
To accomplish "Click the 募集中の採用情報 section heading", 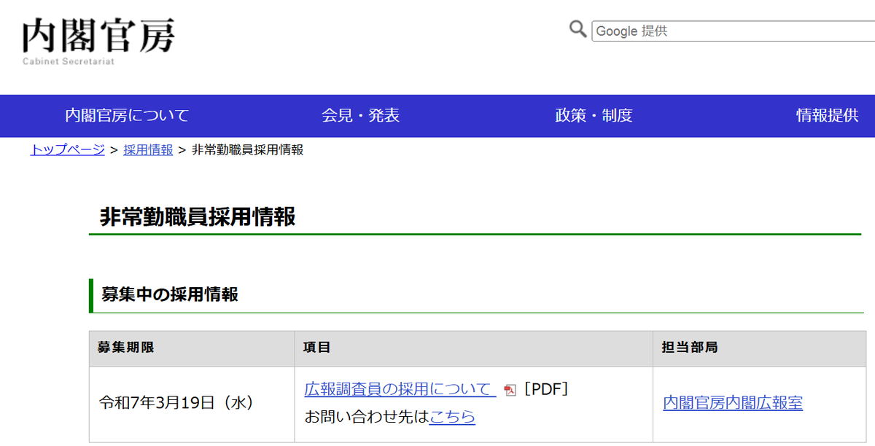I will 170,294.
